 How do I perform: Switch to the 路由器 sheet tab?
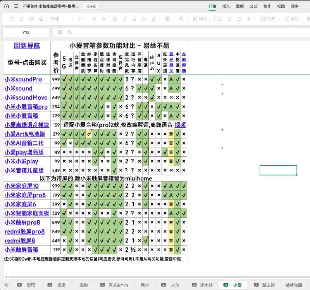tap(269, 285)
